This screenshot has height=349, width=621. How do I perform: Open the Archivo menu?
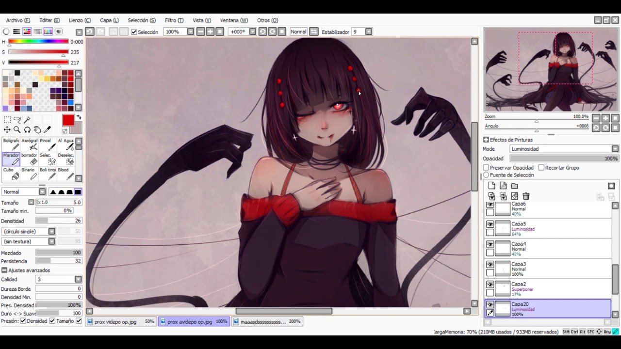point(18,20)
